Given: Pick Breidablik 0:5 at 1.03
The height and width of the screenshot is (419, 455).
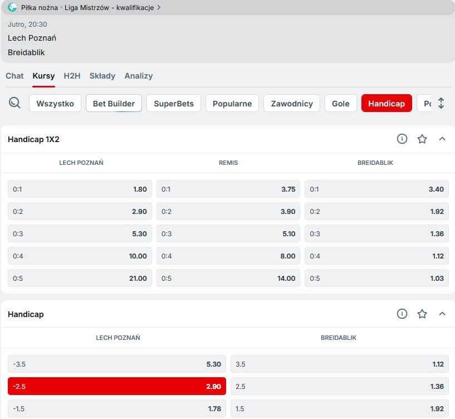Looking at the screenshot, I should pyautogui.click(x=376, y=278).
